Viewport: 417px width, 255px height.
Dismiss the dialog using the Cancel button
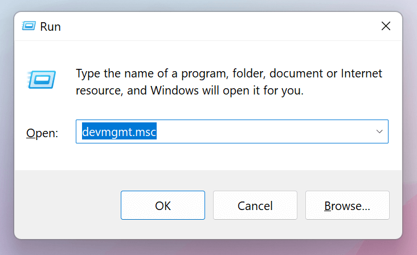(255, 205)
